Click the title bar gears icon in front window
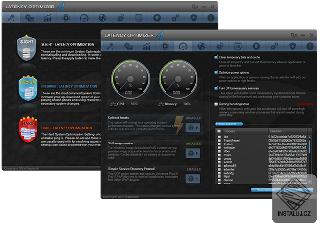This screenshot has width=321, height=228. coord(294,35)
